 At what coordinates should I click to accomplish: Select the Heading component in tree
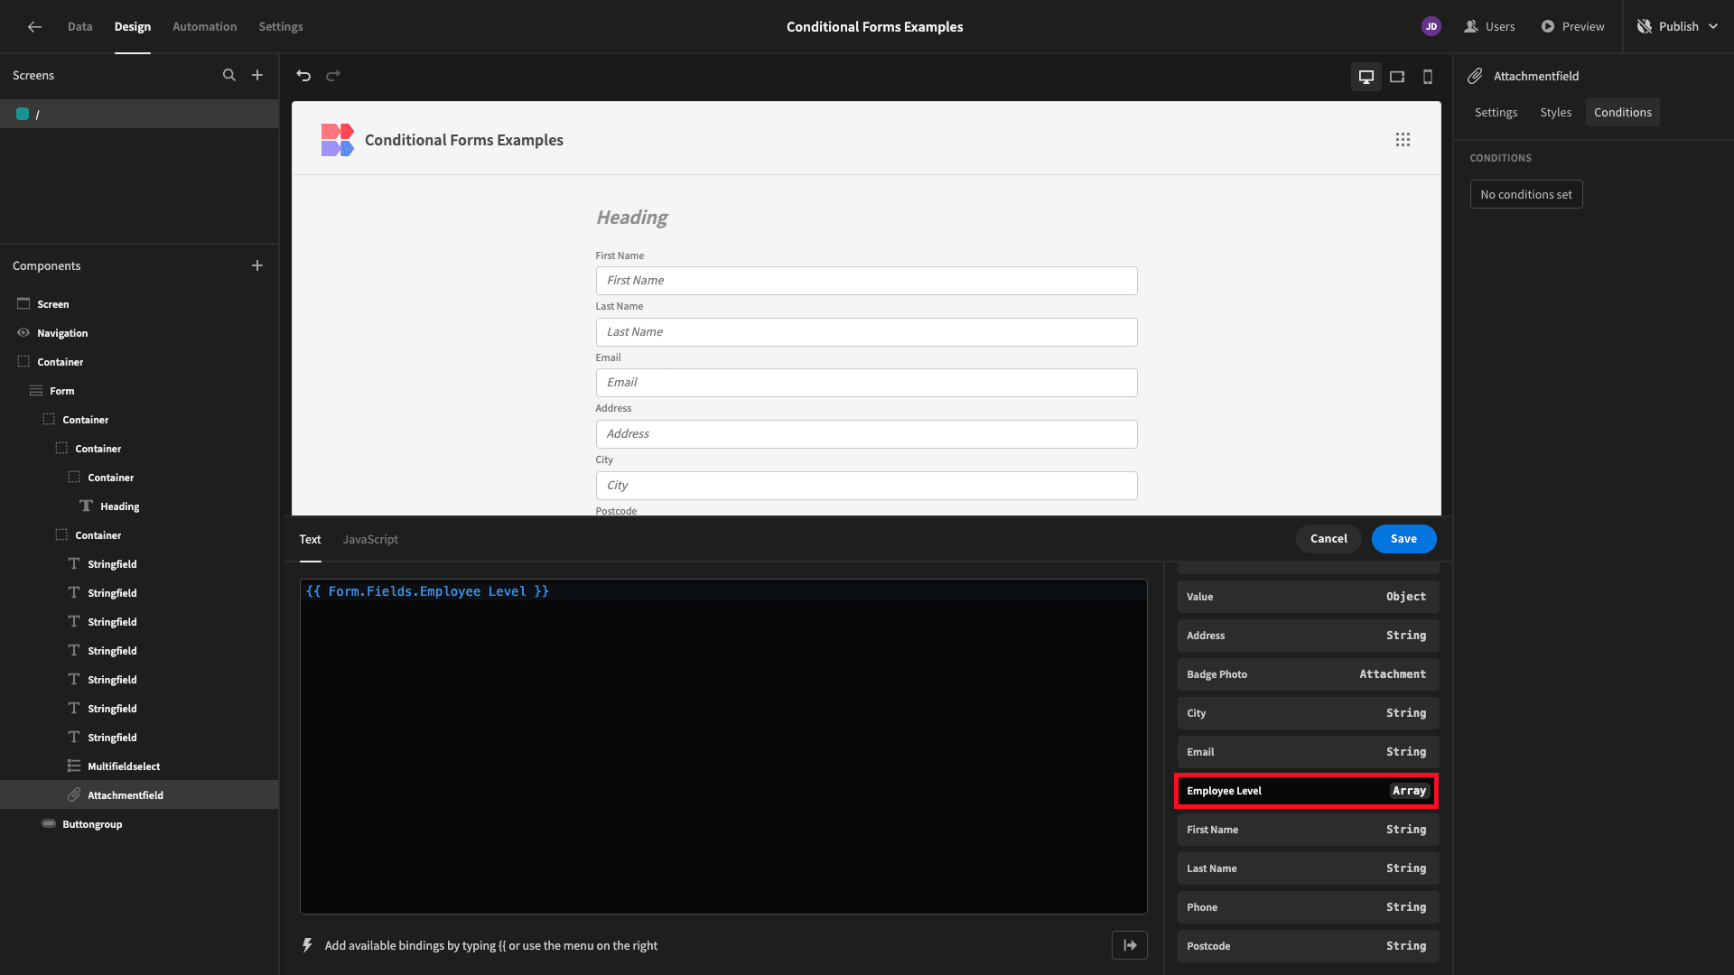pos(119,506)
